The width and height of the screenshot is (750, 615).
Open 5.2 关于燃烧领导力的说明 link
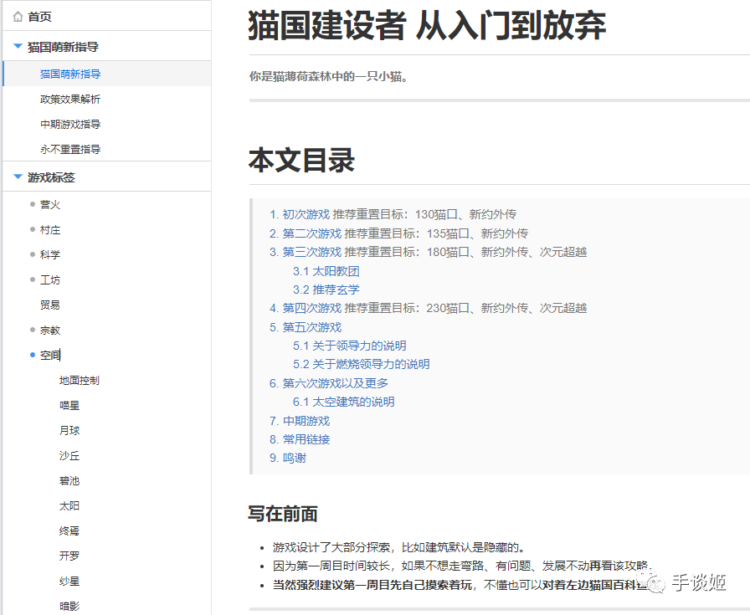point(362,364)
